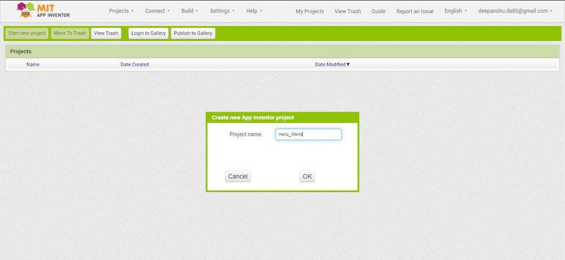Screen dimensions: 565x260
Task: Click the Move To Trash button
Action: click(70, 33)
